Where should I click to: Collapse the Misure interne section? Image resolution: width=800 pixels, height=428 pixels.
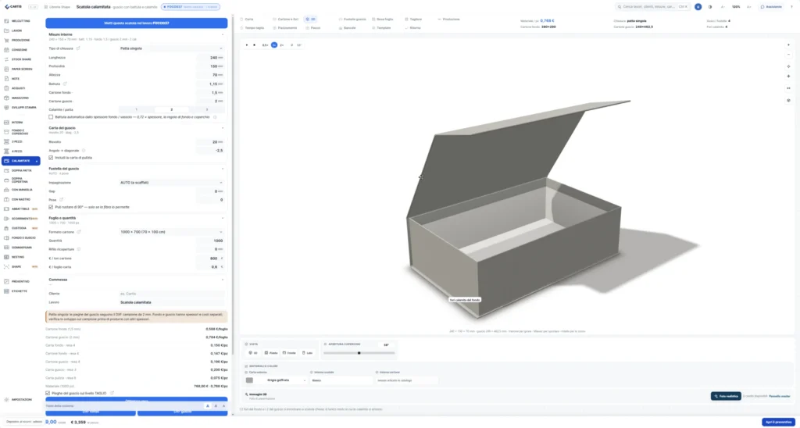tap(223, 34)
